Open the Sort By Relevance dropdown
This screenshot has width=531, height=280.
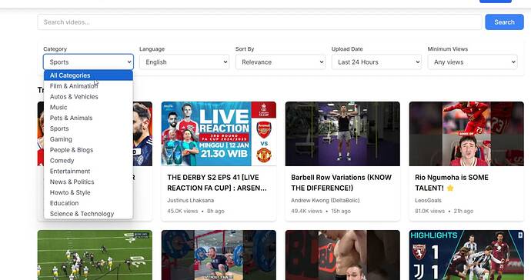click(280, 62)
